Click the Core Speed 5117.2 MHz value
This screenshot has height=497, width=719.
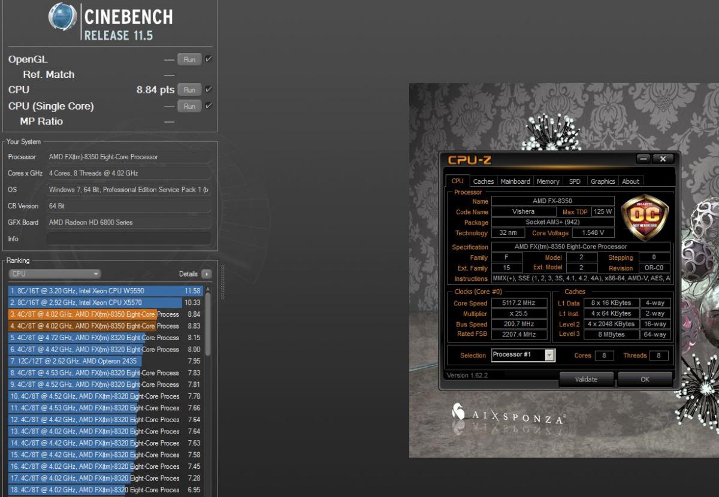pos(519,304)
